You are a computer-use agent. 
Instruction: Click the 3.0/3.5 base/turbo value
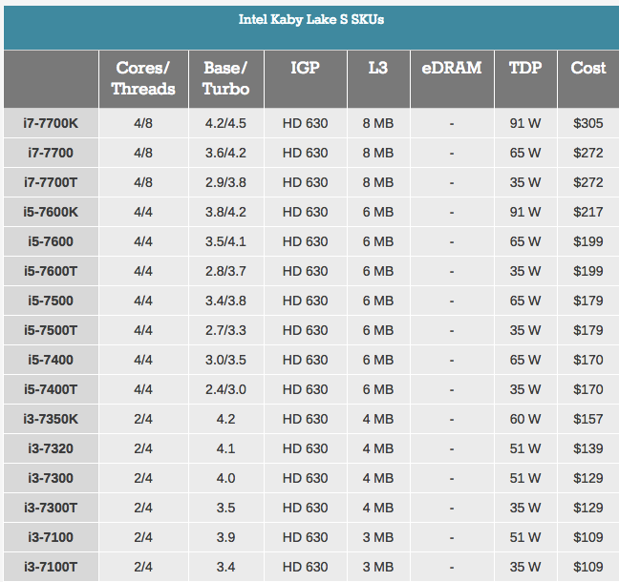225,360
